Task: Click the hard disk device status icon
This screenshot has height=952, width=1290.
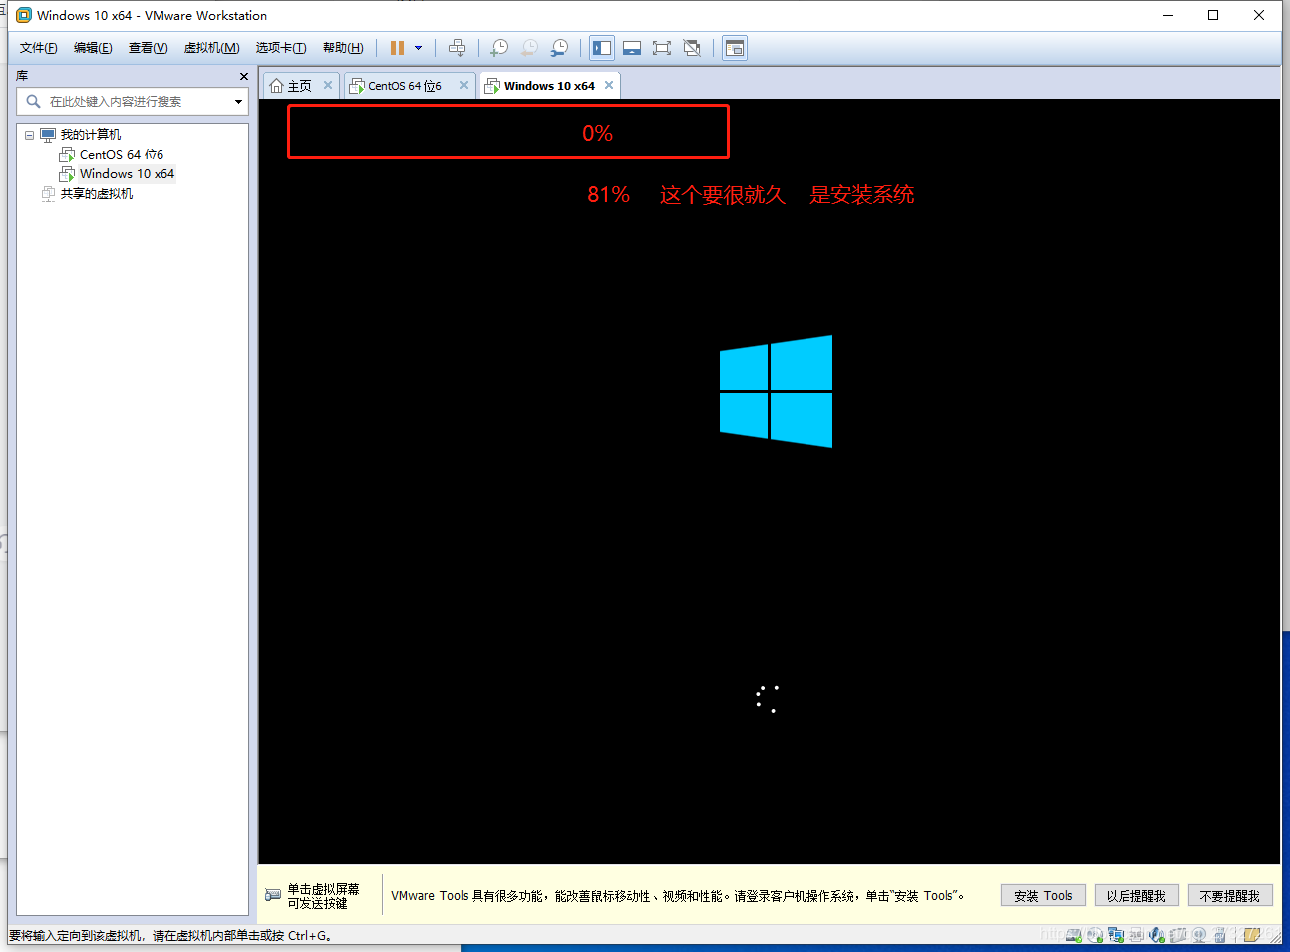Action: point(1074,935)
